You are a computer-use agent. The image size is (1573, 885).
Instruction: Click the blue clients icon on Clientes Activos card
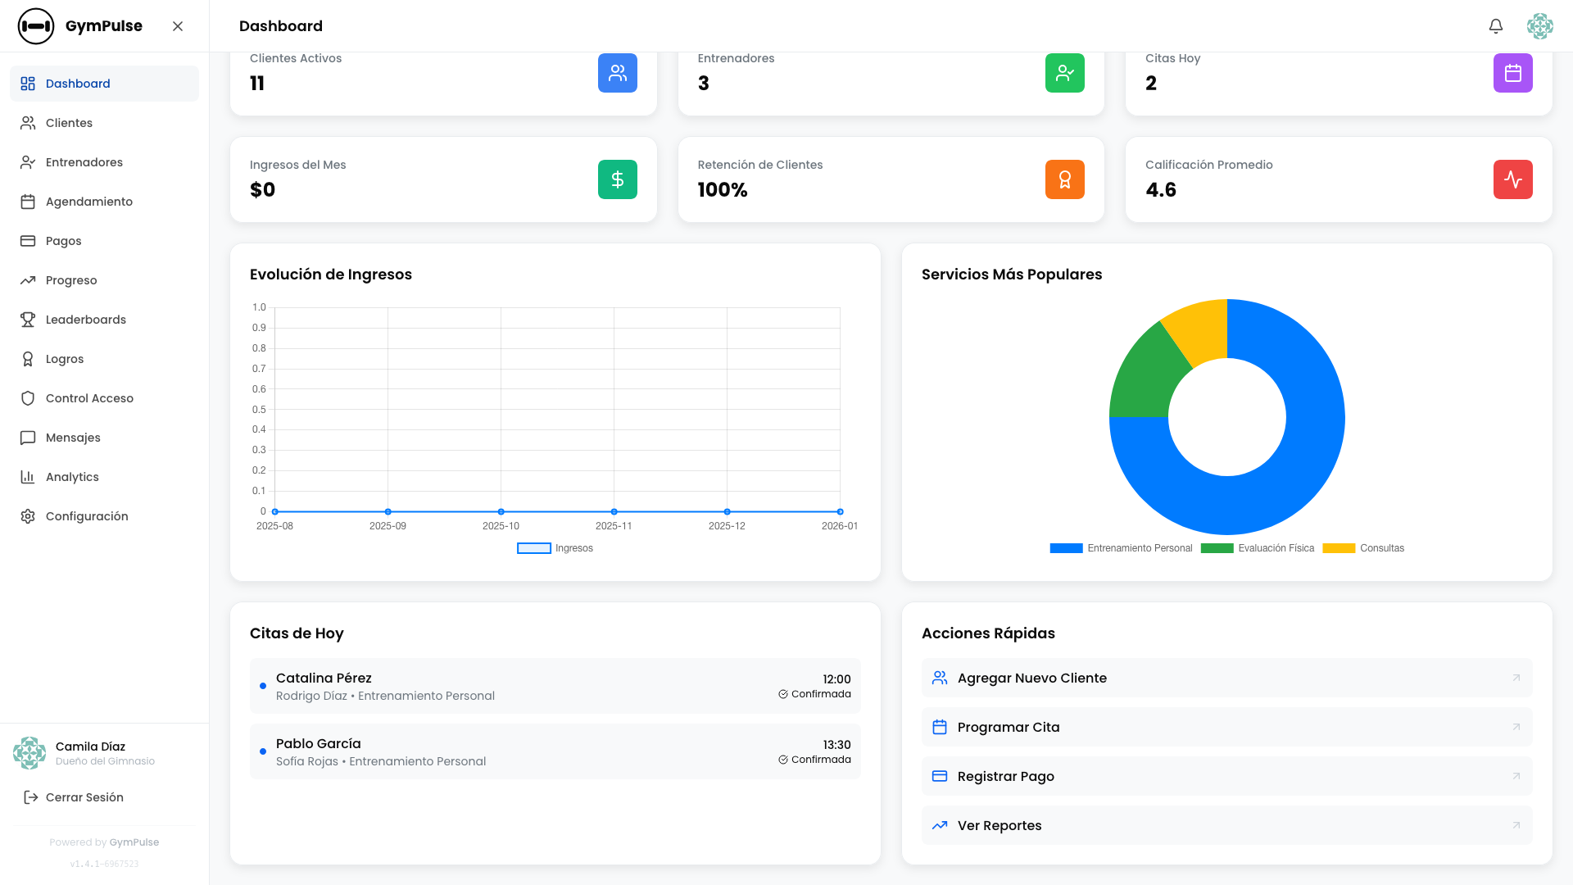click(x=618, y=73)
